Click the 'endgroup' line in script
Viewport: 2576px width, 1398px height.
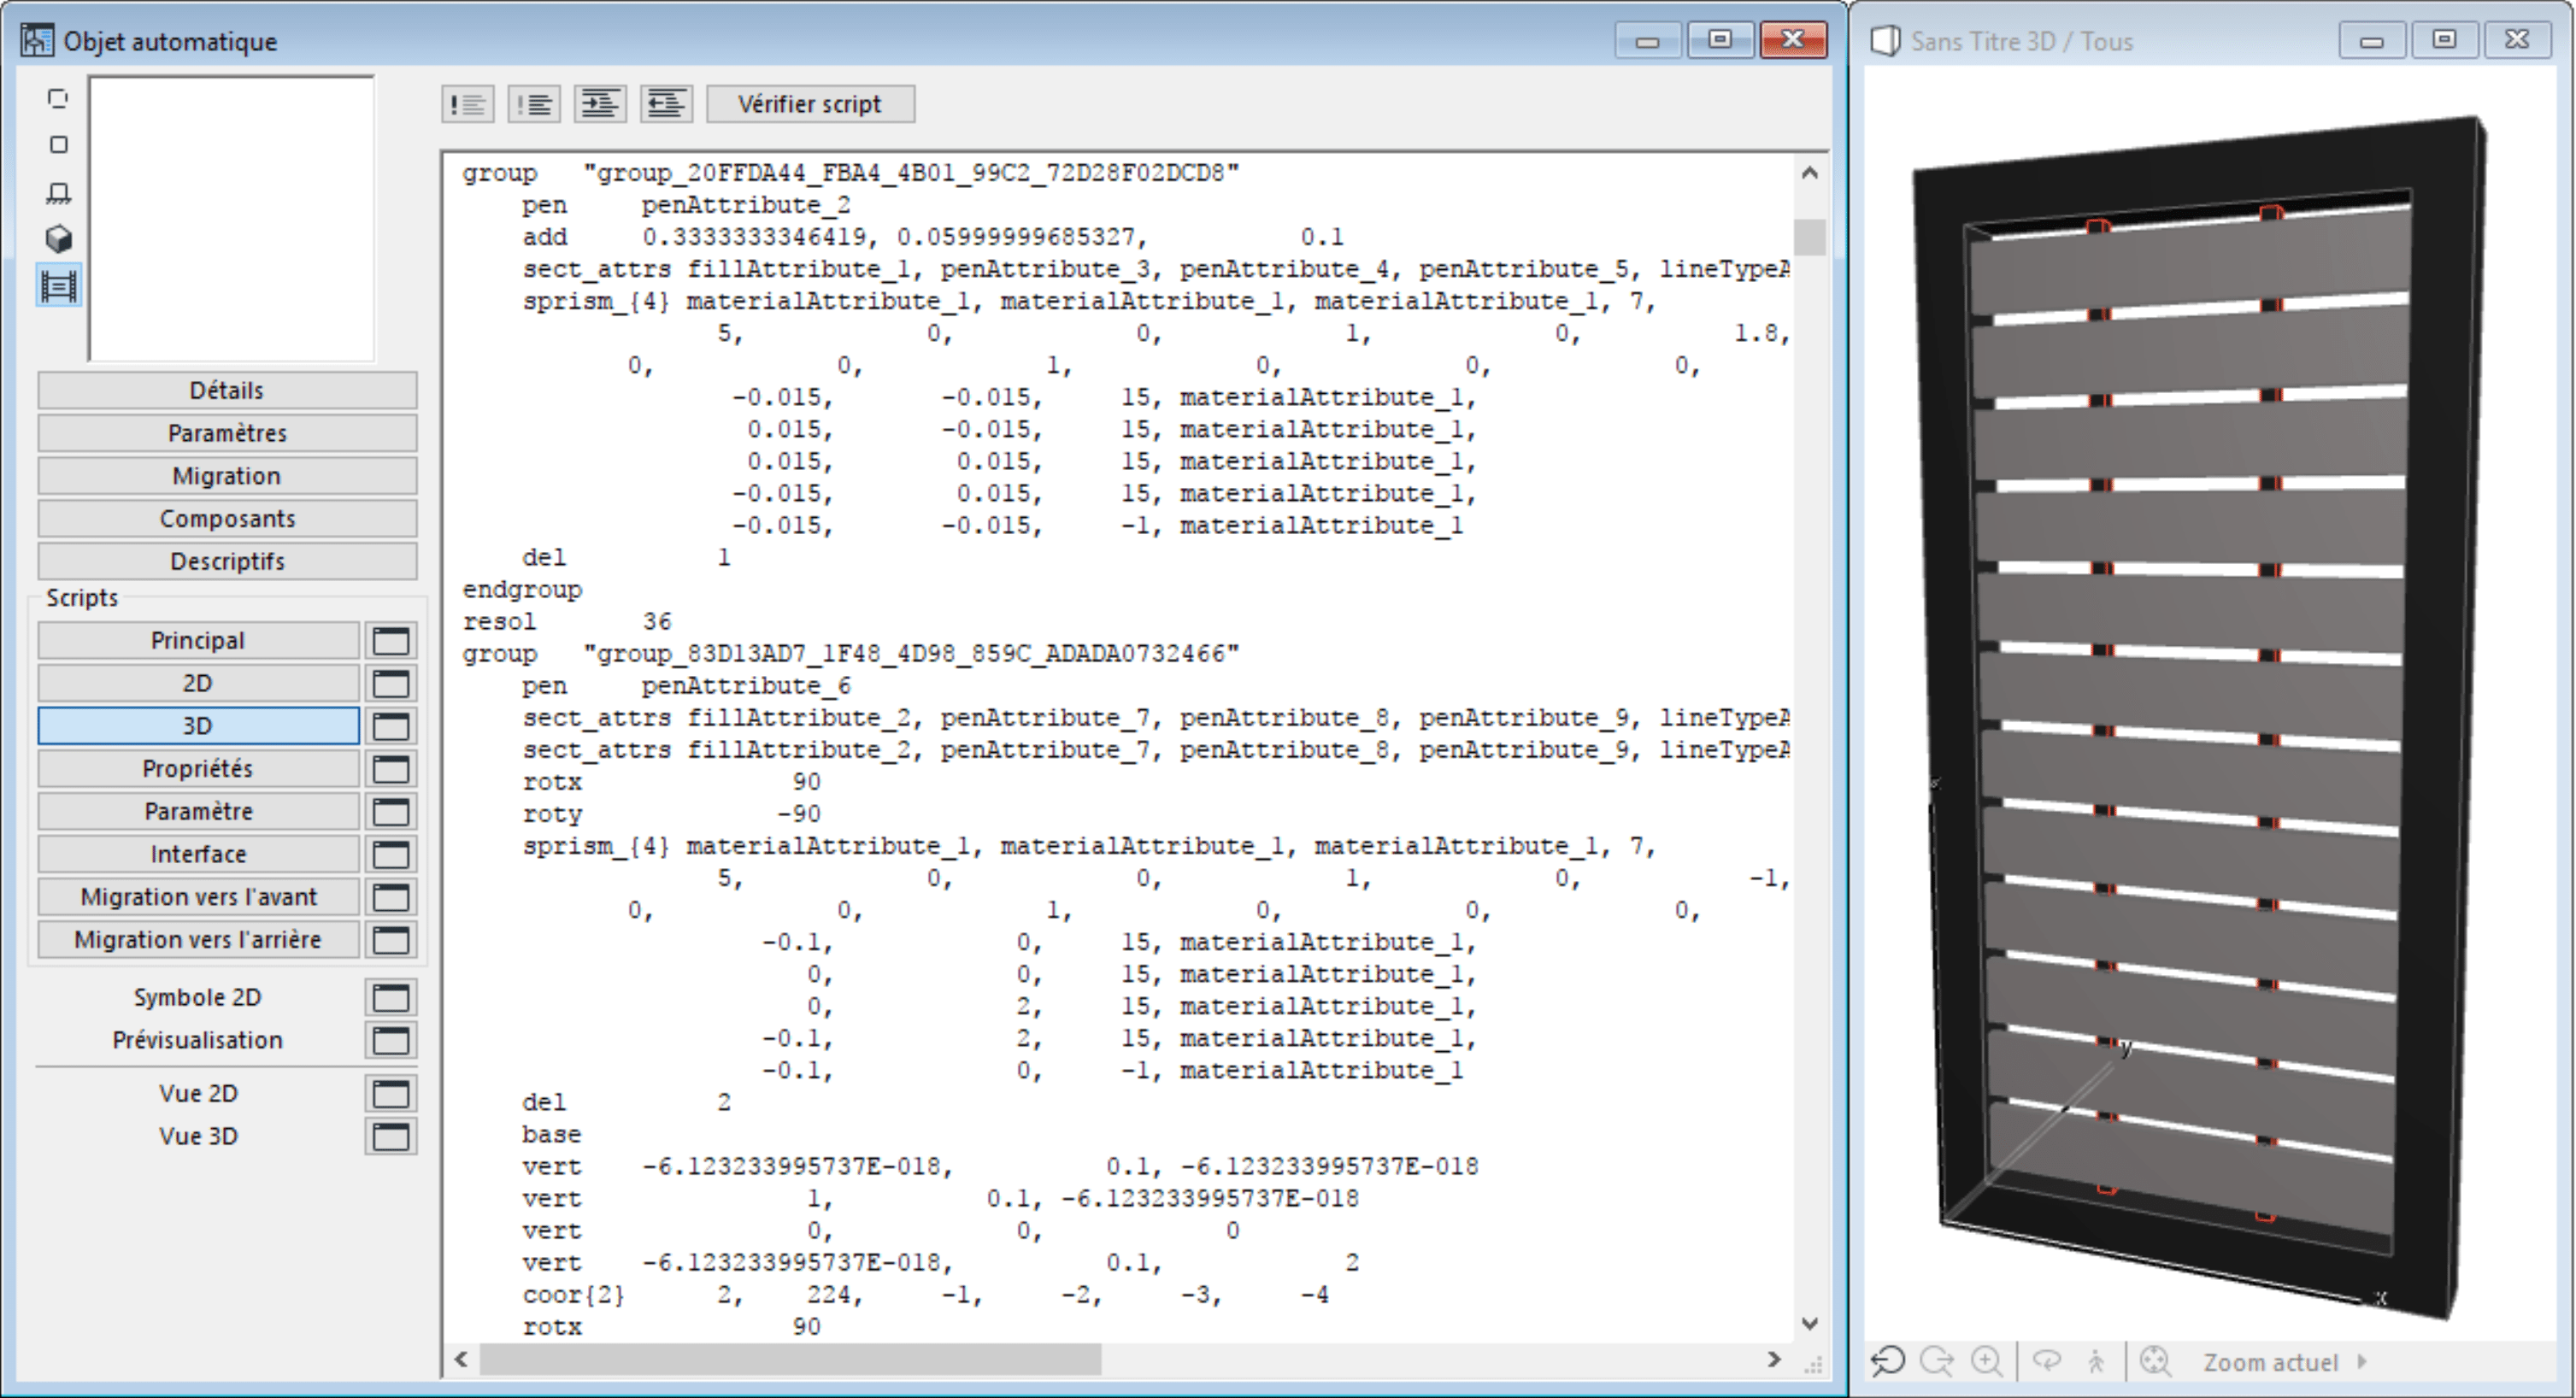pos(522,590)
